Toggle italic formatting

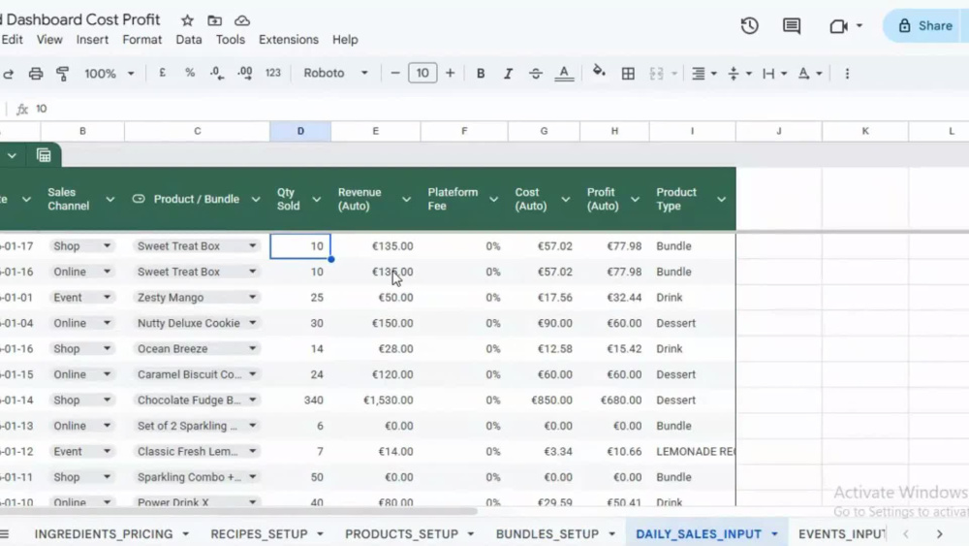tap(508, 74)
